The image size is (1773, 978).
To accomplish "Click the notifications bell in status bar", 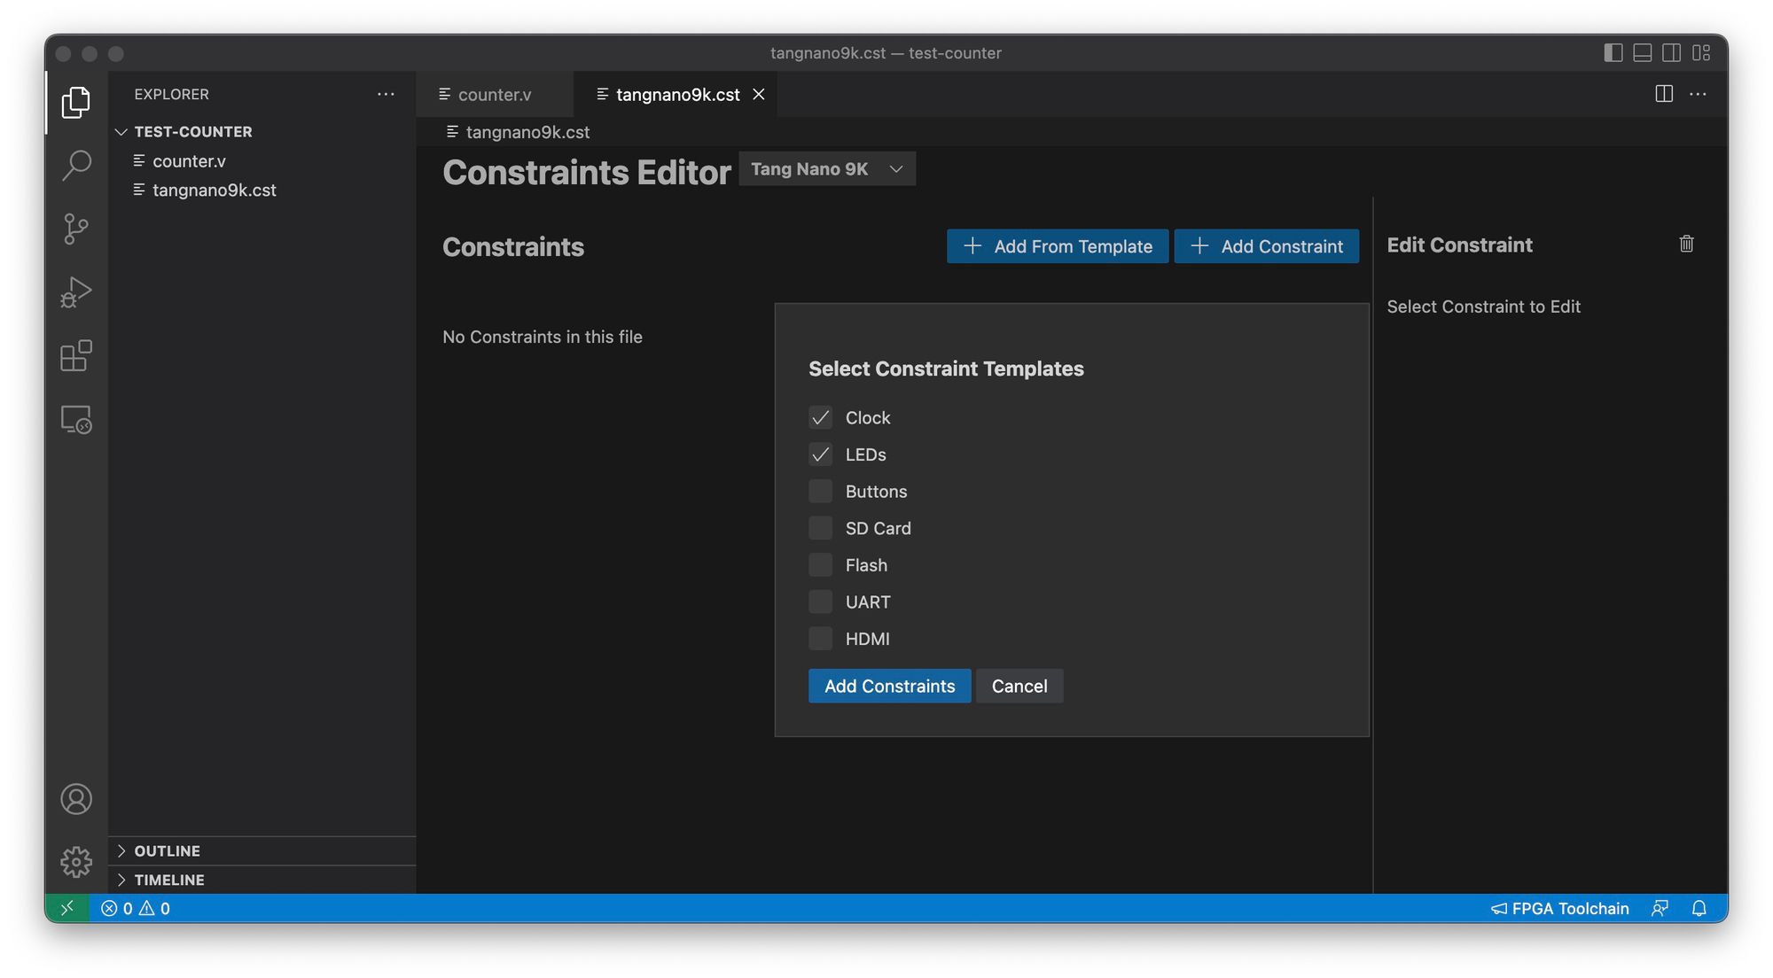I will (x=1699, y=908).
